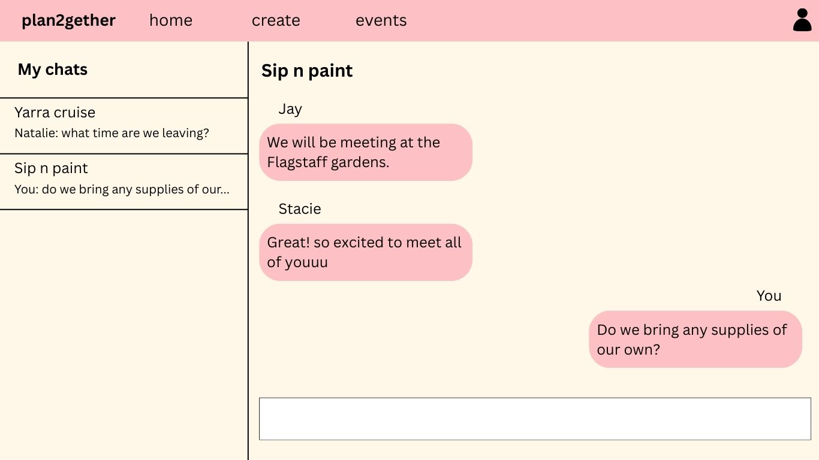Click Stacie's excited message bubble

366,252
